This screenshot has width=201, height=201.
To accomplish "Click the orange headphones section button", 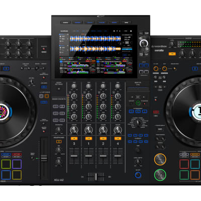I will click(x=59, y=142).
